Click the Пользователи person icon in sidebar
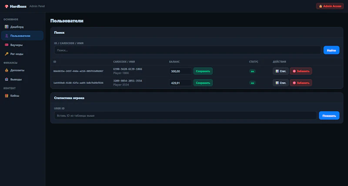 [x=7, y=36]
